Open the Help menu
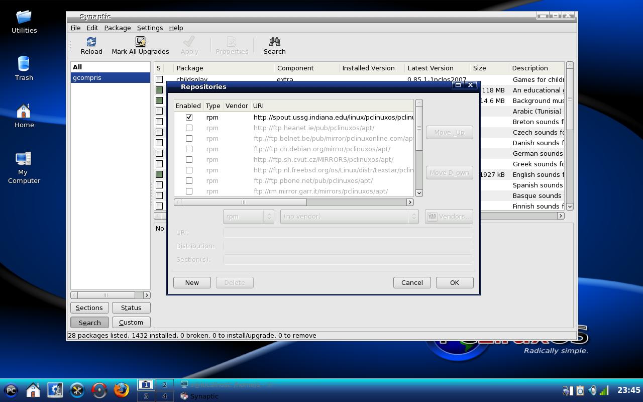The image size is (643, 402). tap(176, 28)
